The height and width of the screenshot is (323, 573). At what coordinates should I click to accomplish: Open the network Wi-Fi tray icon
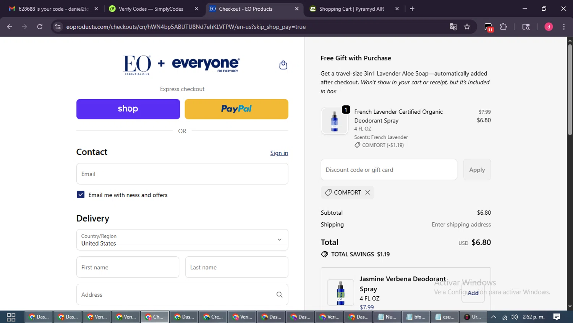tap(505, 317)
